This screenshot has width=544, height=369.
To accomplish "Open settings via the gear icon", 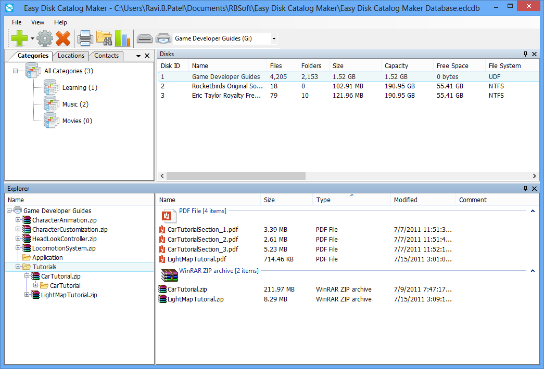I will point(44,38).
